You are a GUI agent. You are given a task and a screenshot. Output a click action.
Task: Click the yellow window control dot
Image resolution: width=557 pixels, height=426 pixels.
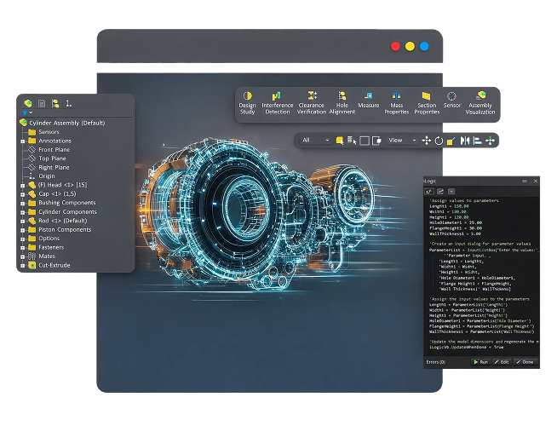pyautogui.click(x=410, y=47)
